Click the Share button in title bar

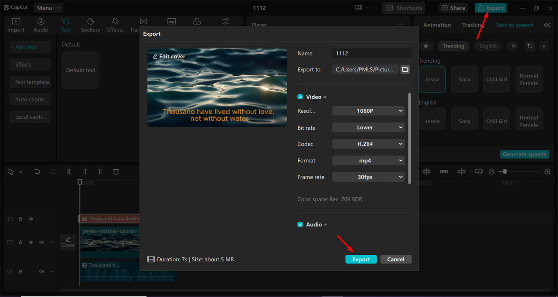(x=453, y=8)
